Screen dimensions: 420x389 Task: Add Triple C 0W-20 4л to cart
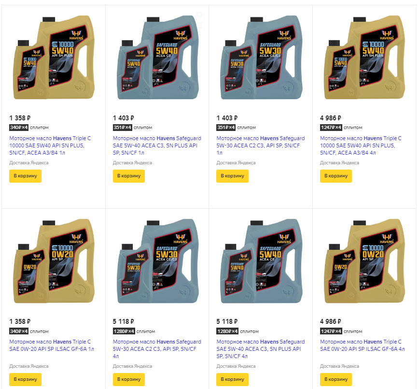point(336,379)
